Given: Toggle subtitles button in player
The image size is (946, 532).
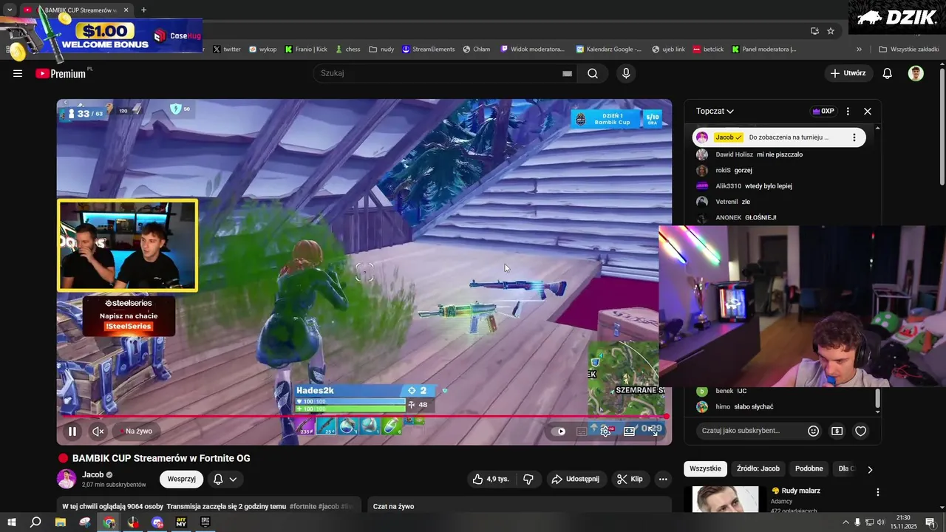Looking at the screenshot, I should coord(583,431).
